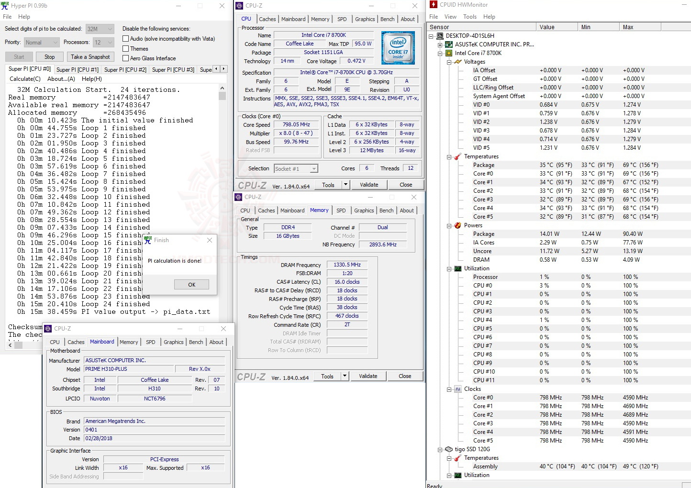Screen dimensions: 691x488
Task: Close the Finish dialog with its X
Action: pos(209,240)
